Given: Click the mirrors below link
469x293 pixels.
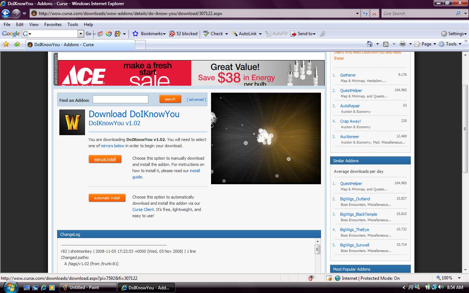Looking at the screenshot, I should click(x=113, y=146).
